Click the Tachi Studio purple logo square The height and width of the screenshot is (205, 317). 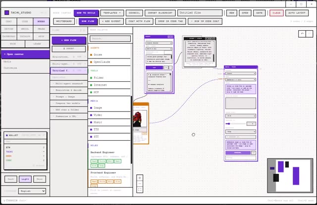click(x=6, y=12)
